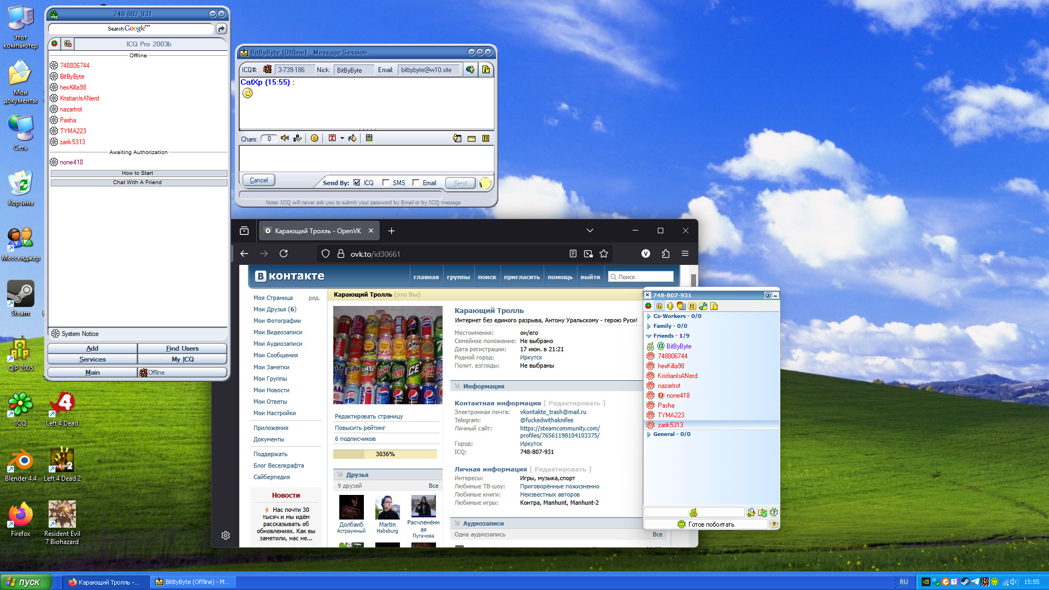This screenshot has height=590, width=1049.
Task: Enable the SMS send checkbox
Action: click(386, 183)
